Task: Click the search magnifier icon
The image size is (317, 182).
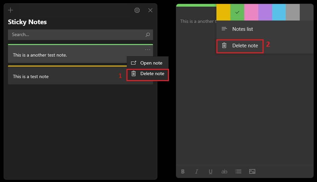Action: pos(148,35)
